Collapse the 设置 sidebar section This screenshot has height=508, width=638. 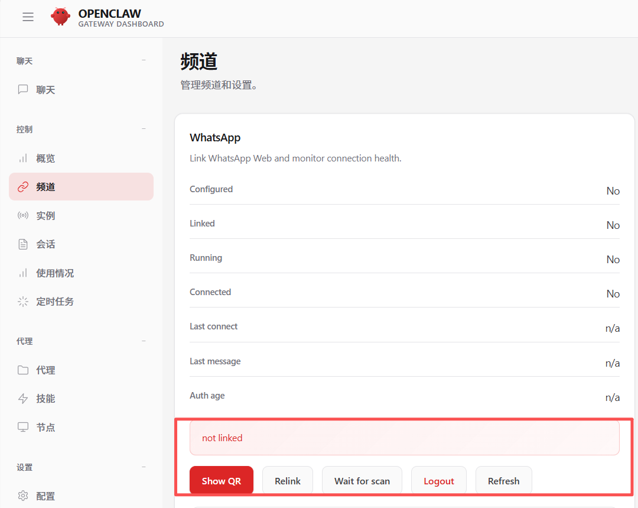pyautogui.click(x=144, y=467)
